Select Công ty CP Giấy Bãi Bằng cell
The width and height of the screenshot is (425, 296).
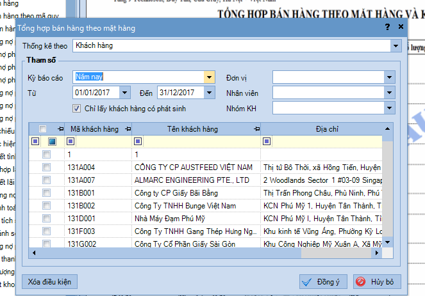pyautogui.click(x=196, y=192)
